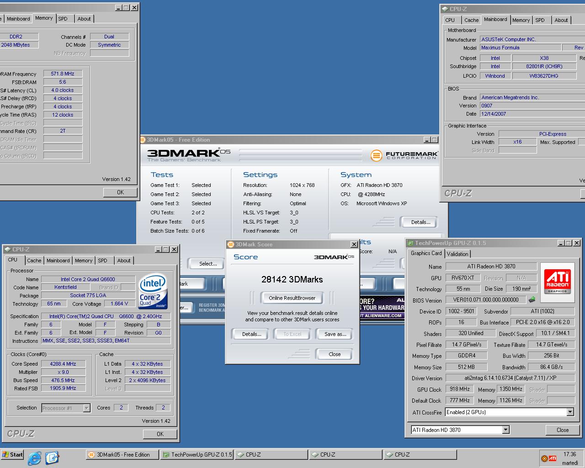585x468 pixels.
Task: Select Graphics Card tab in GPU-Z
Action: click(x=426, y=253)
